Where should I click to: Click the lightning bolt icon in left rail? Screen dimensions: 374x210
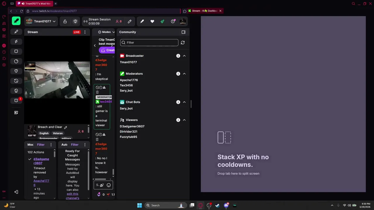pos(16,41)
